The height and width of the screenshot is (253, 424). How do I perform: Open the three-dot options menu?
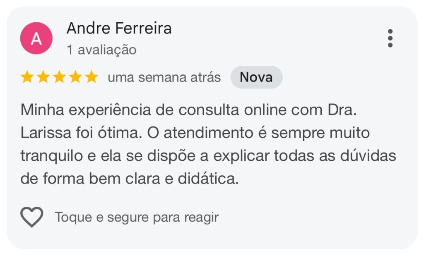390,38
